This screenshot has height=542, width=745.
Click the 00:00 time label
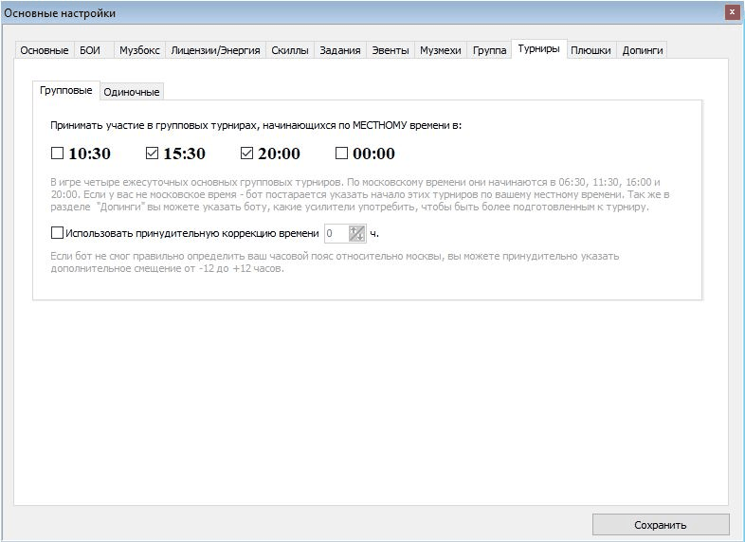point(374,154)
